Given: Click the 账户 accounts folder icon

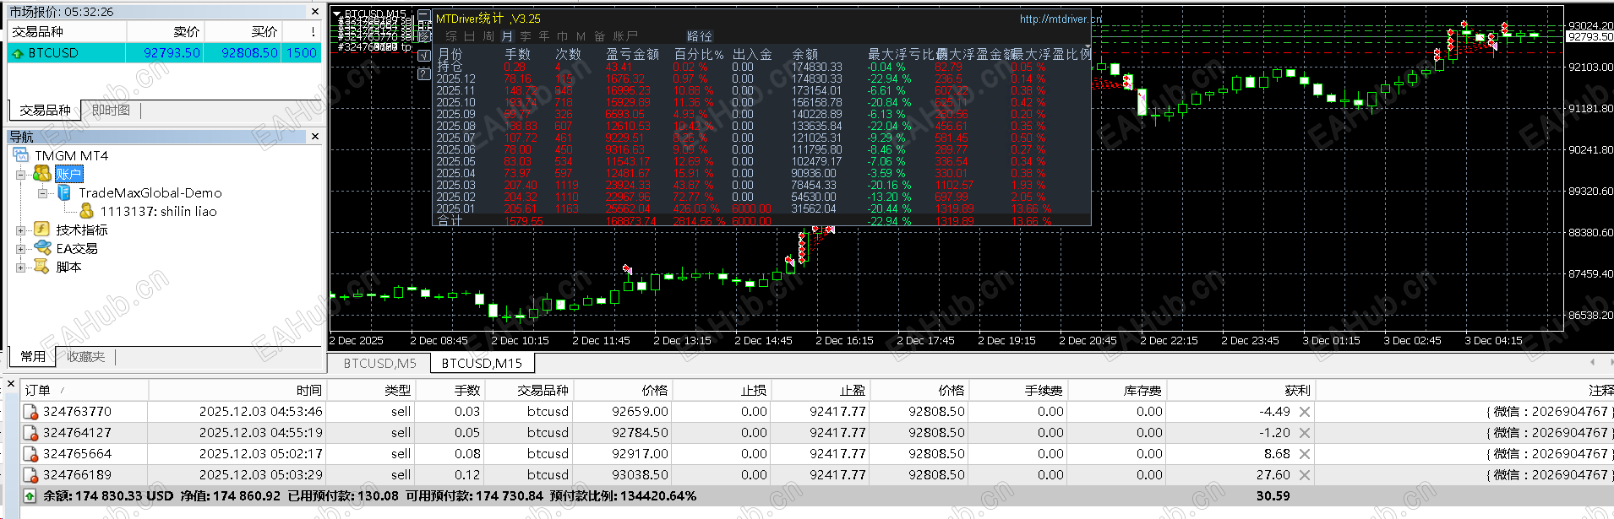Looking at the screenshot, I should click(x=41, y=174).
